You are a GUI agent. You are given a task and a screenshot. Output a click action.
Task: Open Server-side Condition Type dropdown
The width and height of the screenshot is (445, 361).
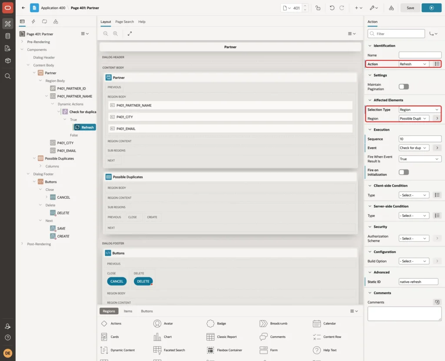(x=414, y=216)
